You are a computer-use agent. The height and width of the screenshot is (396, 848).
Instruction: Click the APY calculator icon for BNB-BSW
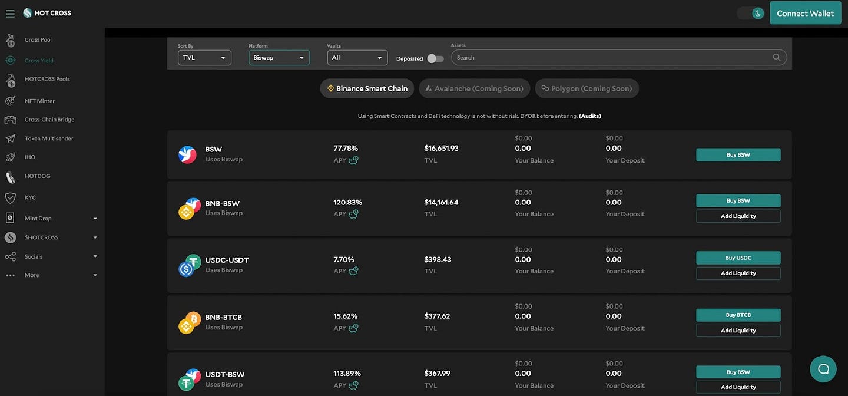point(353,214)
